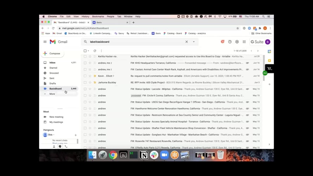Open select dropdown arrow next to checkbox
Viewport: 313px width, 176px height.
(88, 51)
